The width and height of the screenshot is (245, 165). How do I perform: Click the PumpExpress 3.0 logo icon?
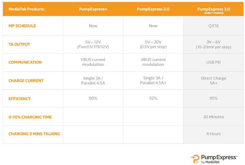[195, 159]
